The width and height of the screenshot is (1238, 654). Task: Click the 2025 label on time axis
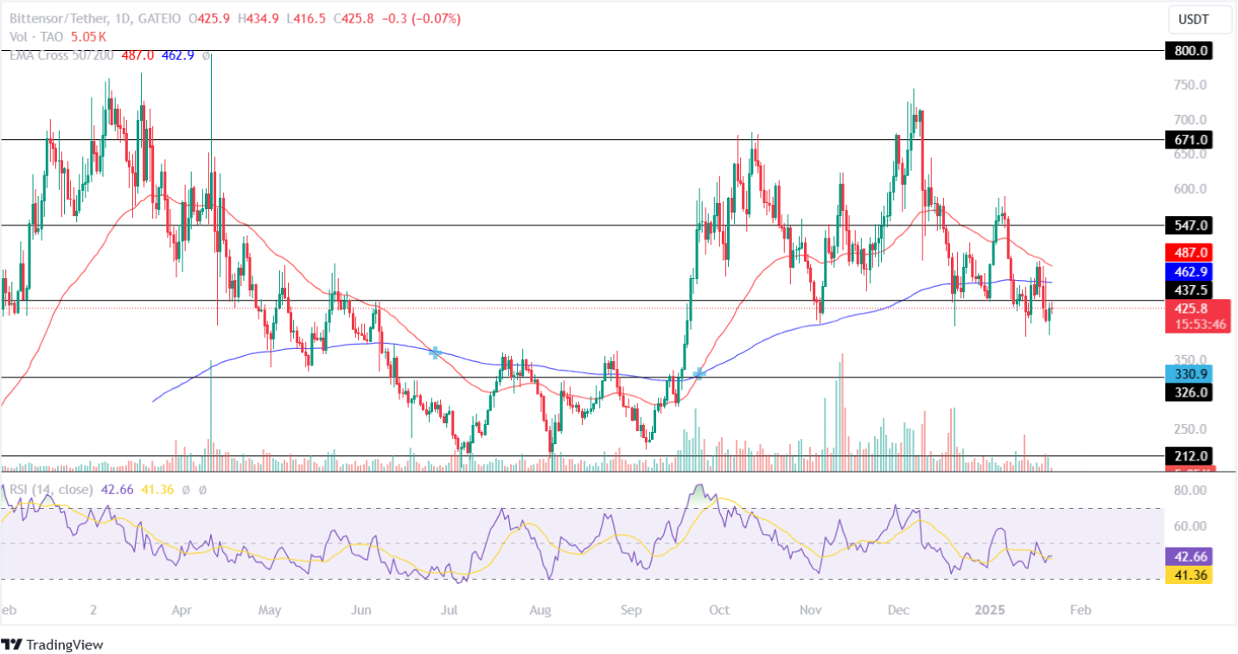[989, 609]
